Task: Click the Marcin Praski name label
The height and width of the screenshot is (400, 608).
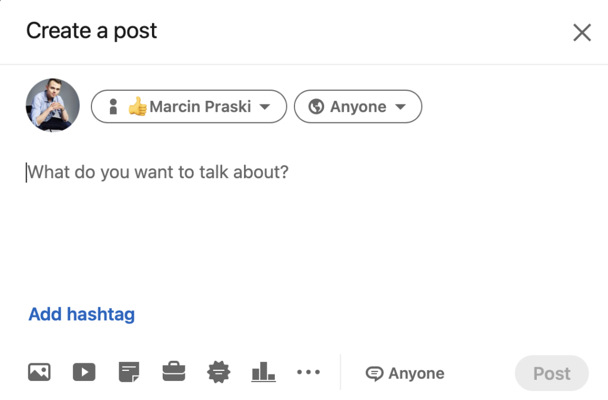Action: coord(200,107)
